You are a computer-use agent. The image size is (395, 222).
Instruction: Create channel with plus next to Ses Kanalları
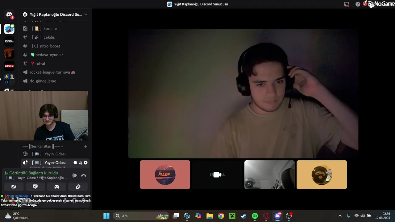pyautogui.click(x=85, y=146)
